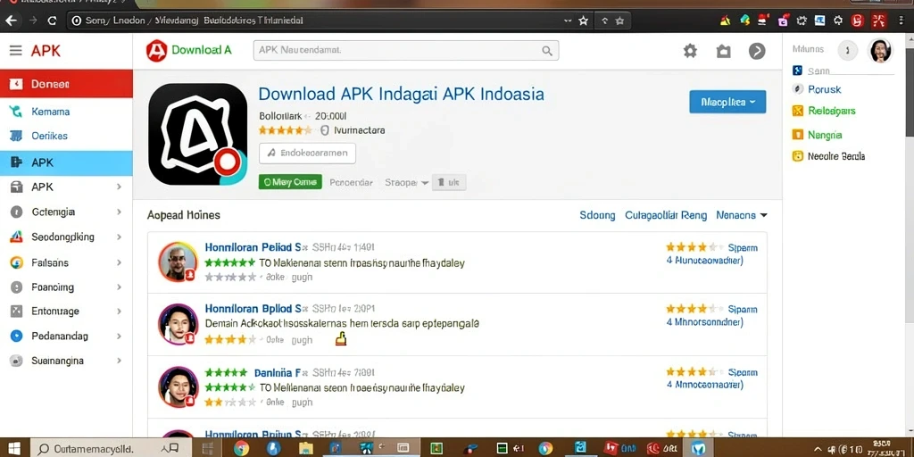Click the settings gear icon in header
Viewport: 914px width, 457px height.
point(690,51)
